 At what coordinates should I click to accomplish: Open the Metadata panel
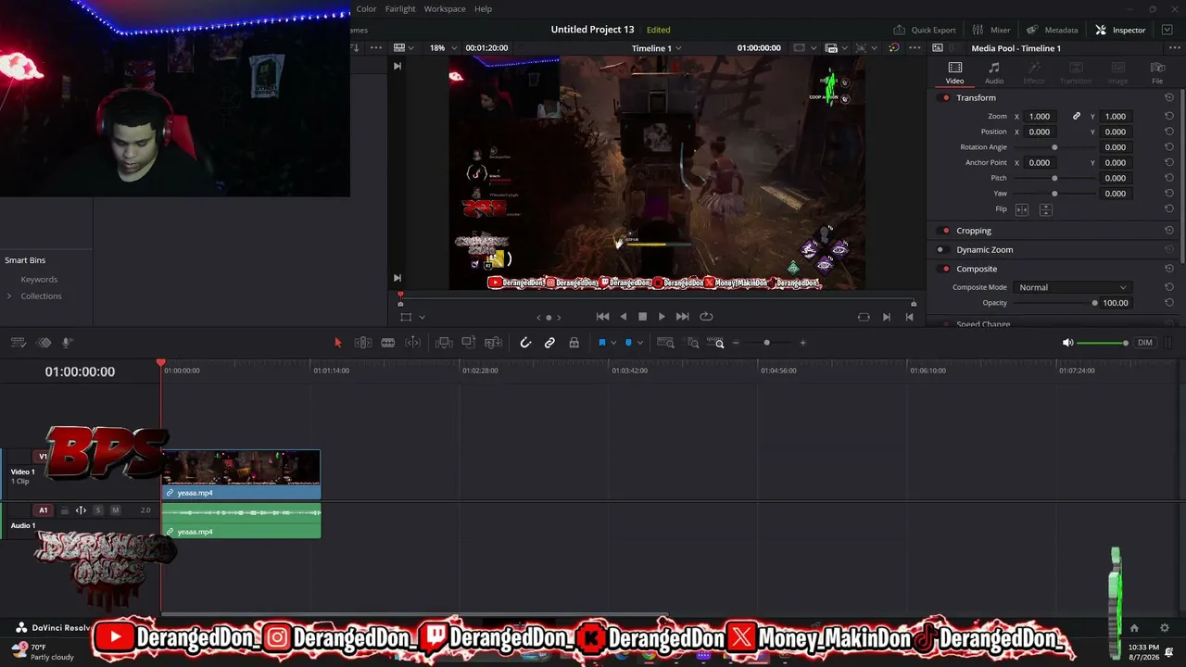tap(1052, 30)
